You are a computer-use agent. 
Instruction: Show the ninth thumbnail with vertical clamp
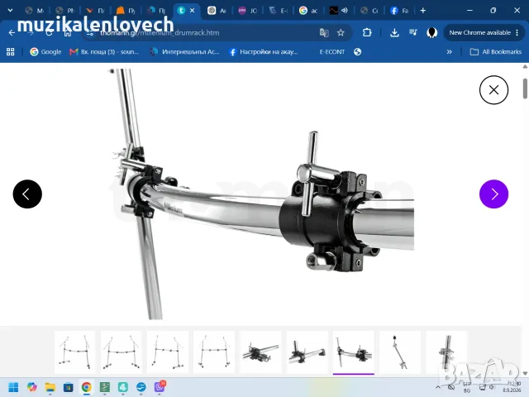pyautogui.click(x=446, y=352)
